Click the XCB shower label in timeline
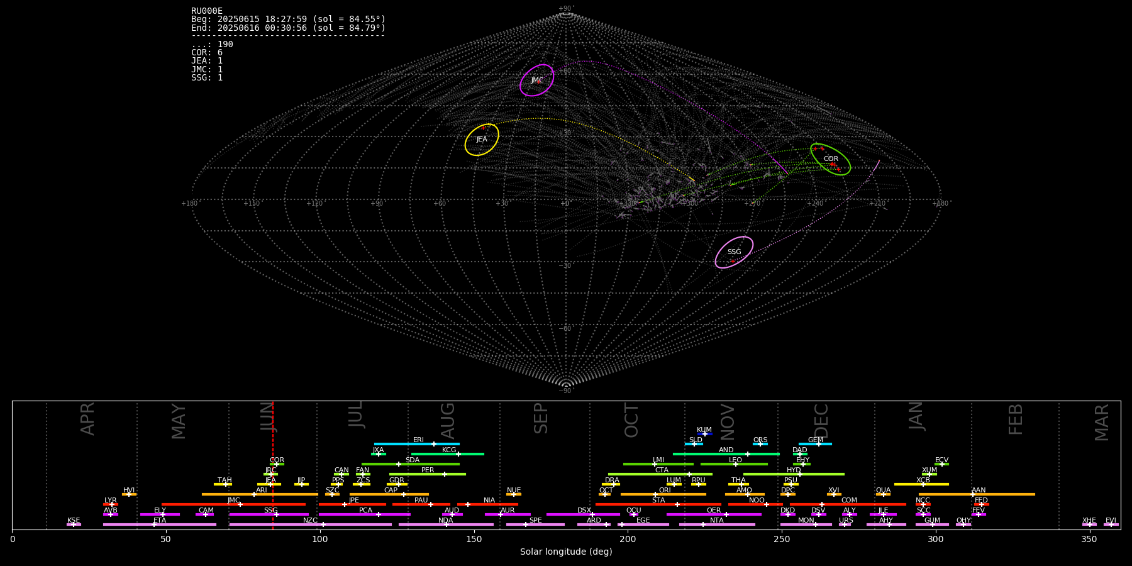The width and height of the screenshot is (1132, 566). point(923,480)
